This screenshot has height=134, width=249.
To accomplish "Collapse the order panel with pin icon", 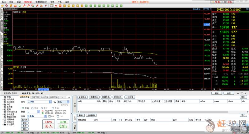I will [x=69, y=97].
